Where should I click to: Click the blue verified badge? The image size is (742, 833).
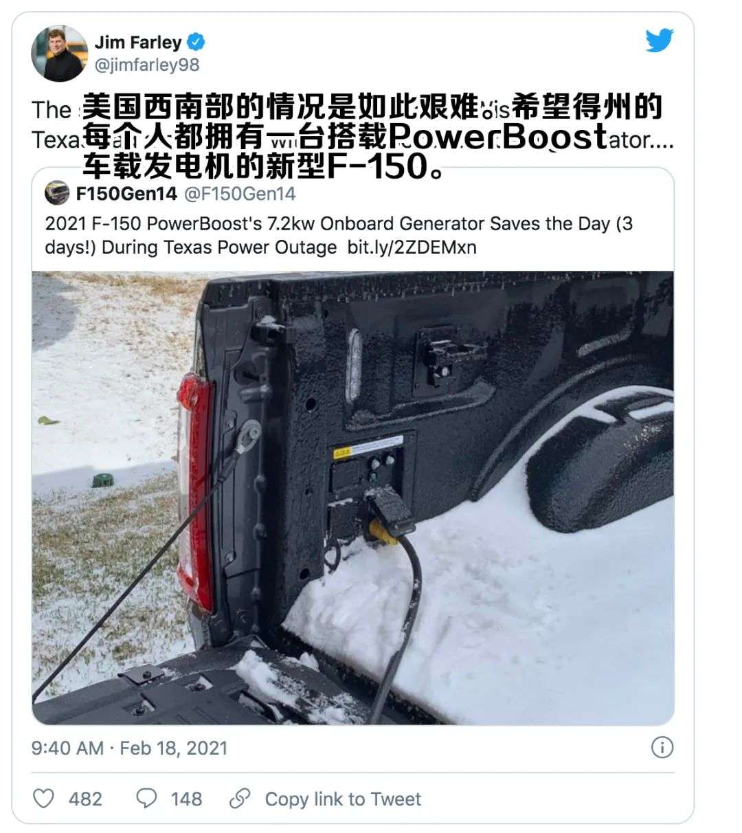pos(196,42)
